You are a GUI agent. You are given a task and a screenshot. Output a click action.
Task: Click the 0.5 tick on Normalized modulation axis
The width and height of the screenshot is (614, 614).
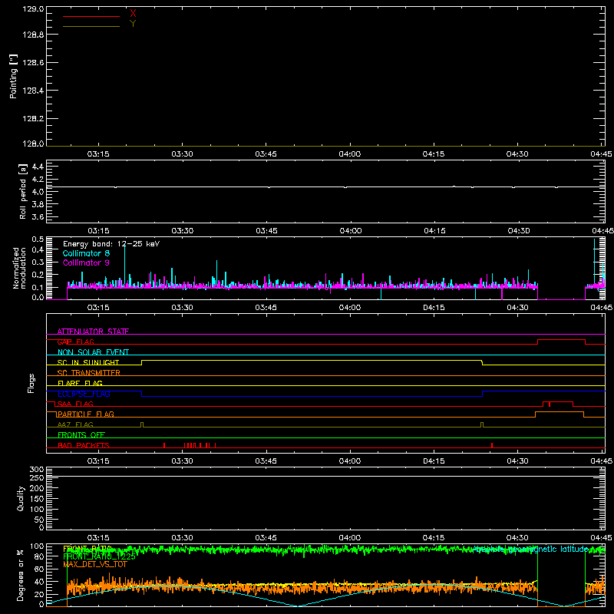pos(38,239)
